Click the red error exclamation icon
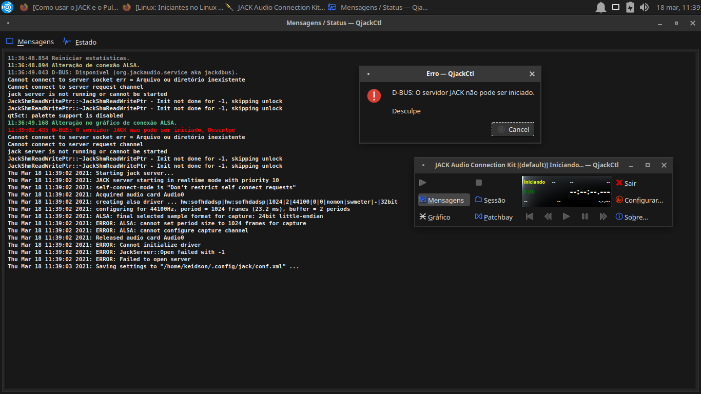Viewport: 701px width, 394px height. pos(374,95)
